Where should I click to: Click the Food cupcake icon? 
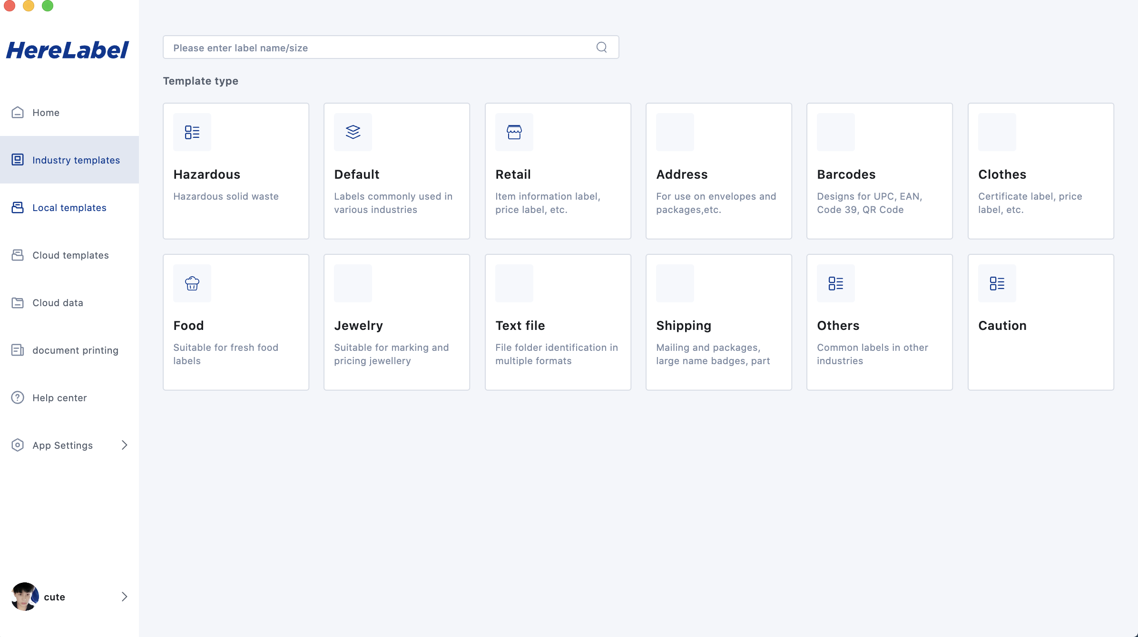pos(192,283)
